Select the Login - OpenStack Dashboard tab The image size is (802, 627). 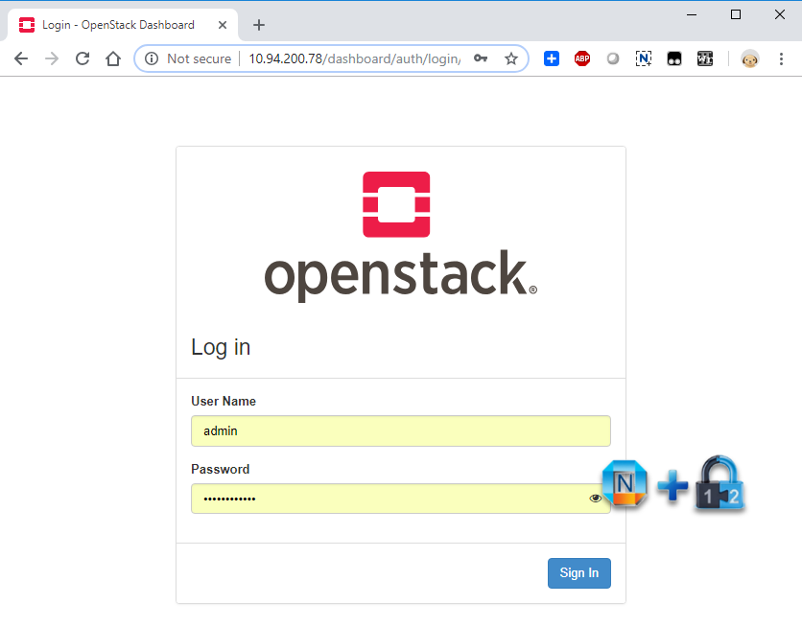coord(123,25)
